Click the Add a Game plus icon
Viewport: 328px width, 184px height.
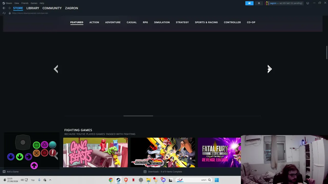coord(4,172)
